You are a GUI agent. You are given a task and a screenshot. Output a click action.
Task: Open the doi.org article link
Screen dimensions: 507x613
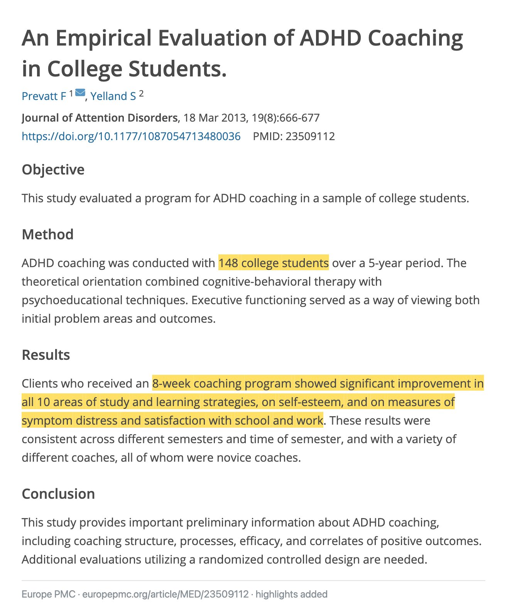coord(131,136)
